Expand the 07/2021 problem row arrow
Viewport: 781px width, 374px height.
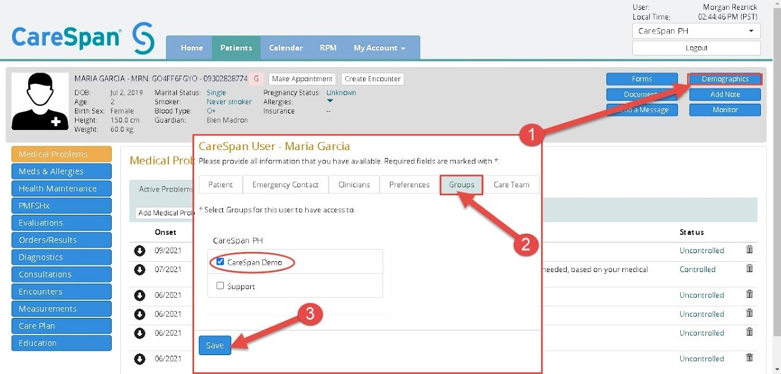click(140, 269)
